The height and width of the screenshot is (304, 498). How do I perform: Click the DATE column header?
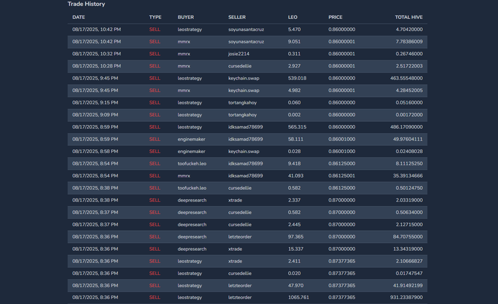pos(78,17)
